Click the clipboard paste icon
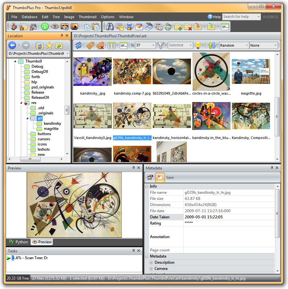Image resolution: width=288 pixels, height=289 pixels. pos(96,27)
